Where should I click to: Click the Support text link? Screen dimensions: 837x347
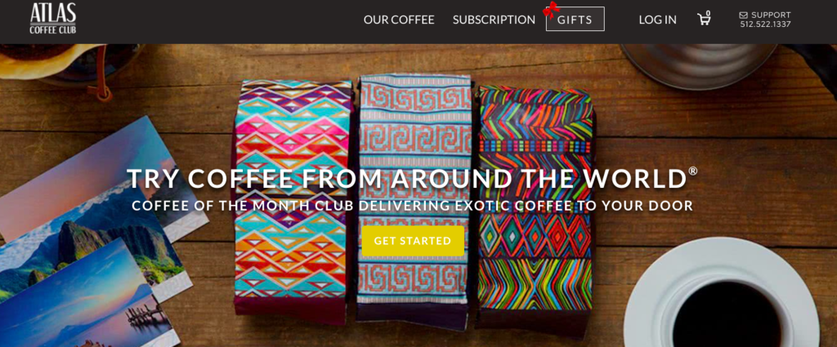tap(771, 15)
